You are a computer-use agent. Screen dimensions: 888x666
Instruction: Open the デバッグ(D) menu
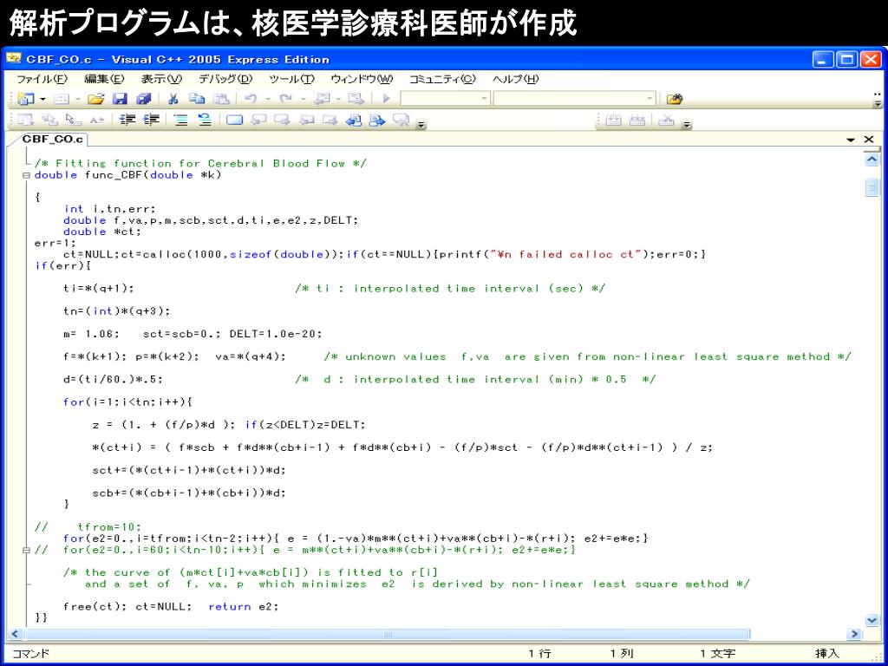pyautogui.click(x=225, y=79)
